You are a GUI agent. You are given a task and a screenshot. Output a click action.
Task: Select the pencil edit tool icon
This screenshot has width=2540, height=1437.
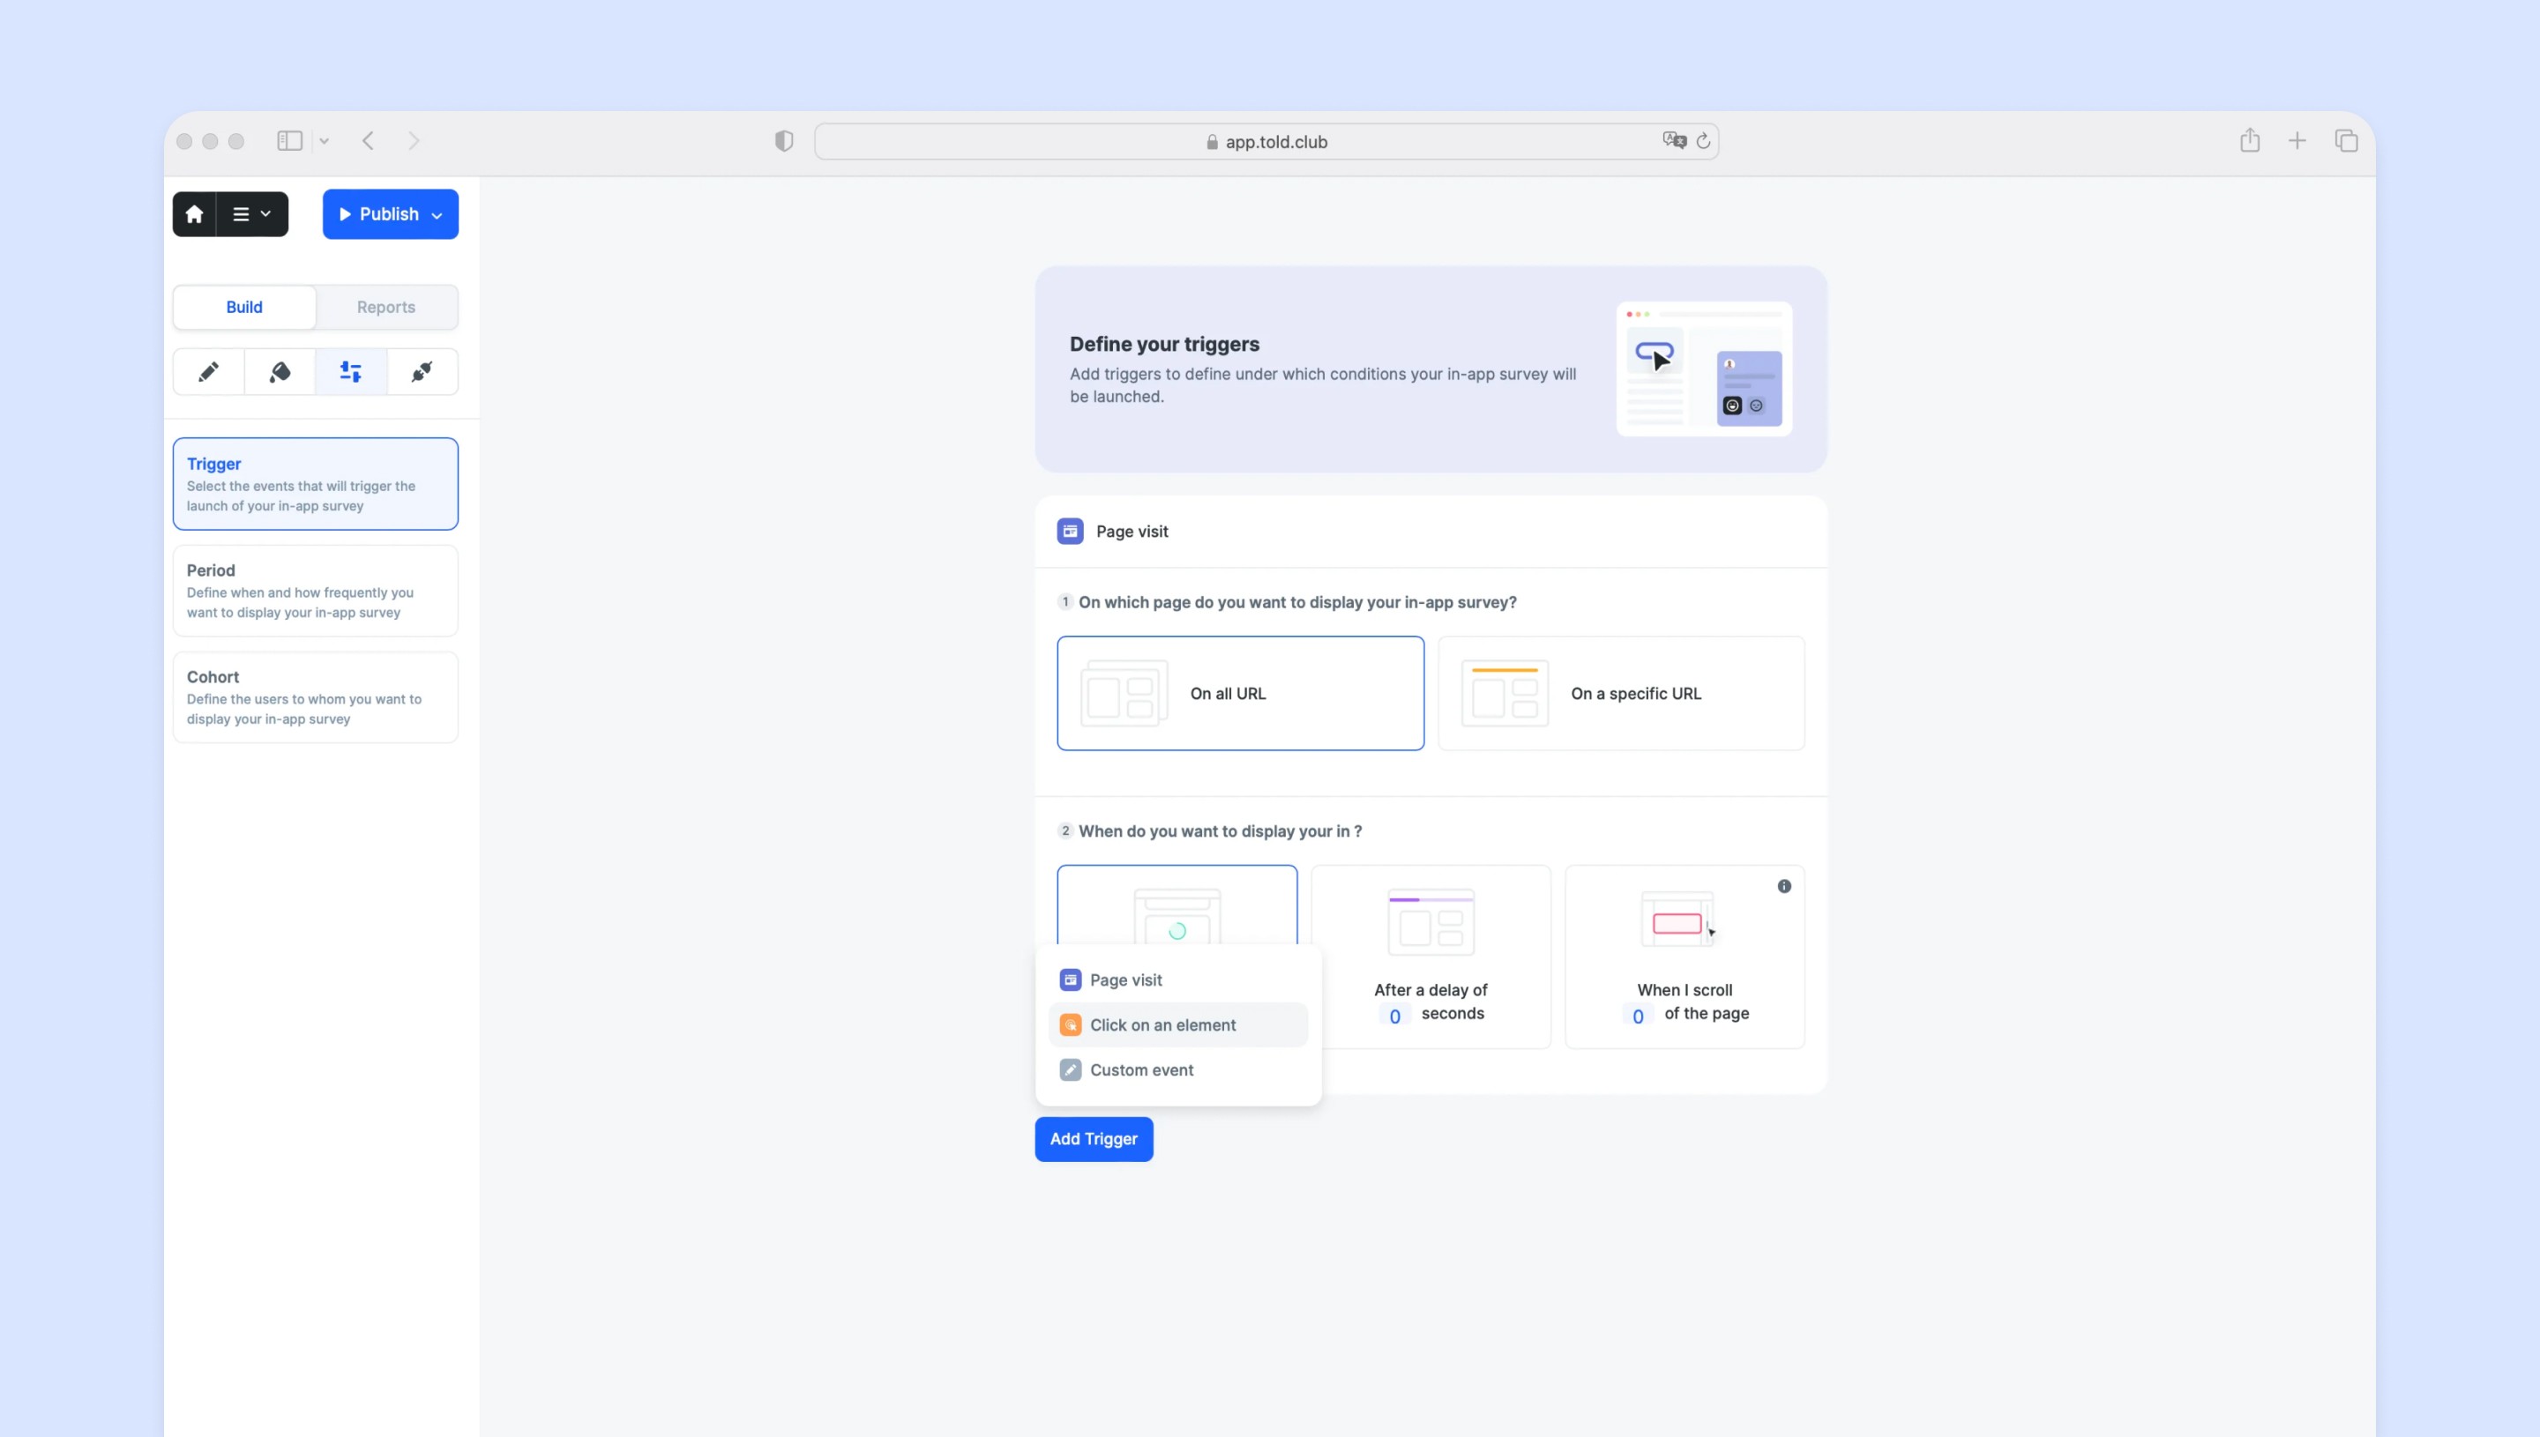click(208, 372)
